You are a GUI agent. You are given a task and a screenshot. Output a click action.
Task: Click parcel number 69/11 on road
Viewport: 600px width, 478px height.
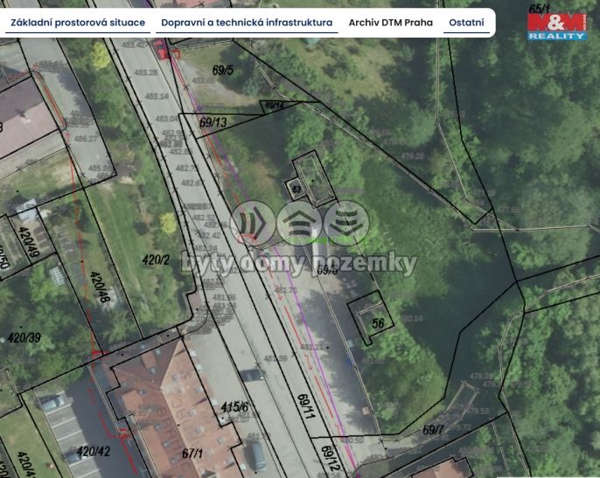click(306, 406)
